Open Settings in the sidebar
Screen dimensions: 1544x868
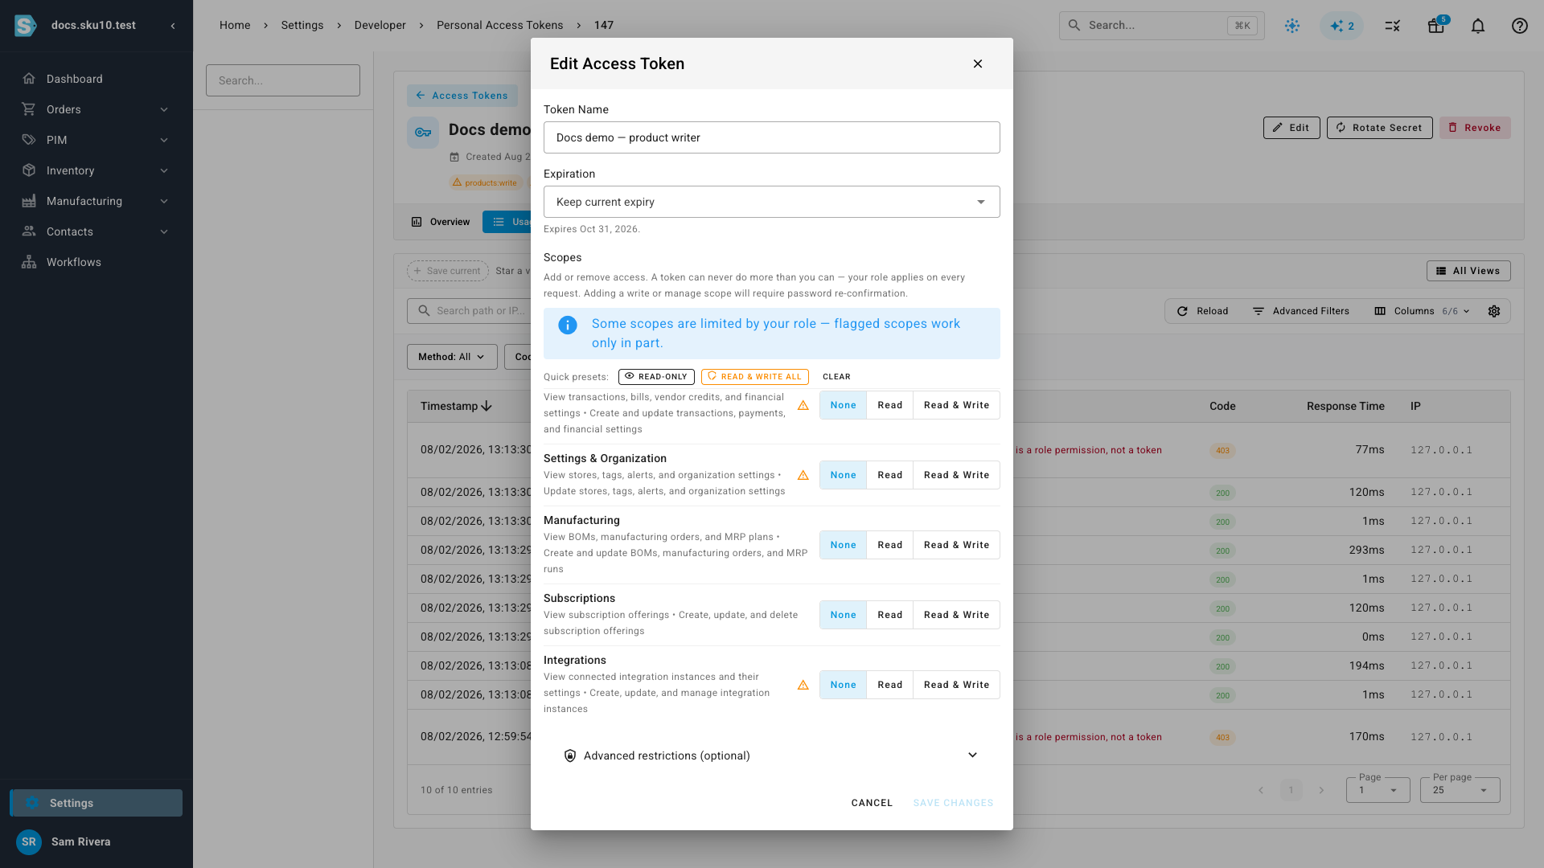tap(96, 803)
